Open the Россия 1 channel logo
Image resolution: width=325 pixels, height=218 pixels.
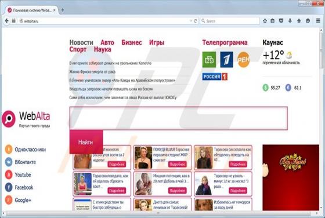215,77
